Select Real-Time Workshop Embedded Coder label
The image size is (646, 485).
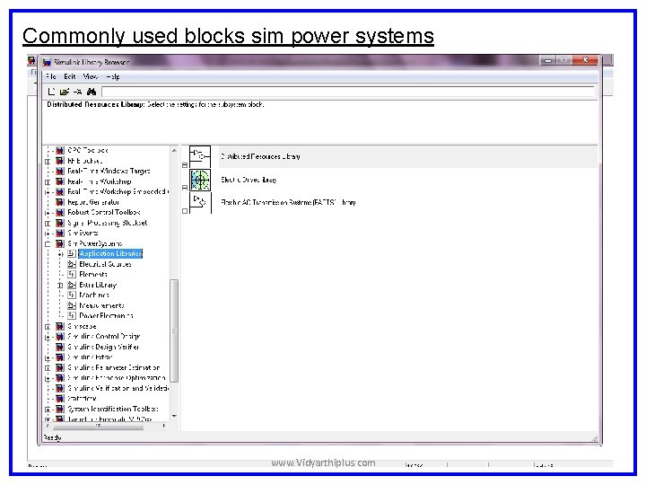(118, 192)
